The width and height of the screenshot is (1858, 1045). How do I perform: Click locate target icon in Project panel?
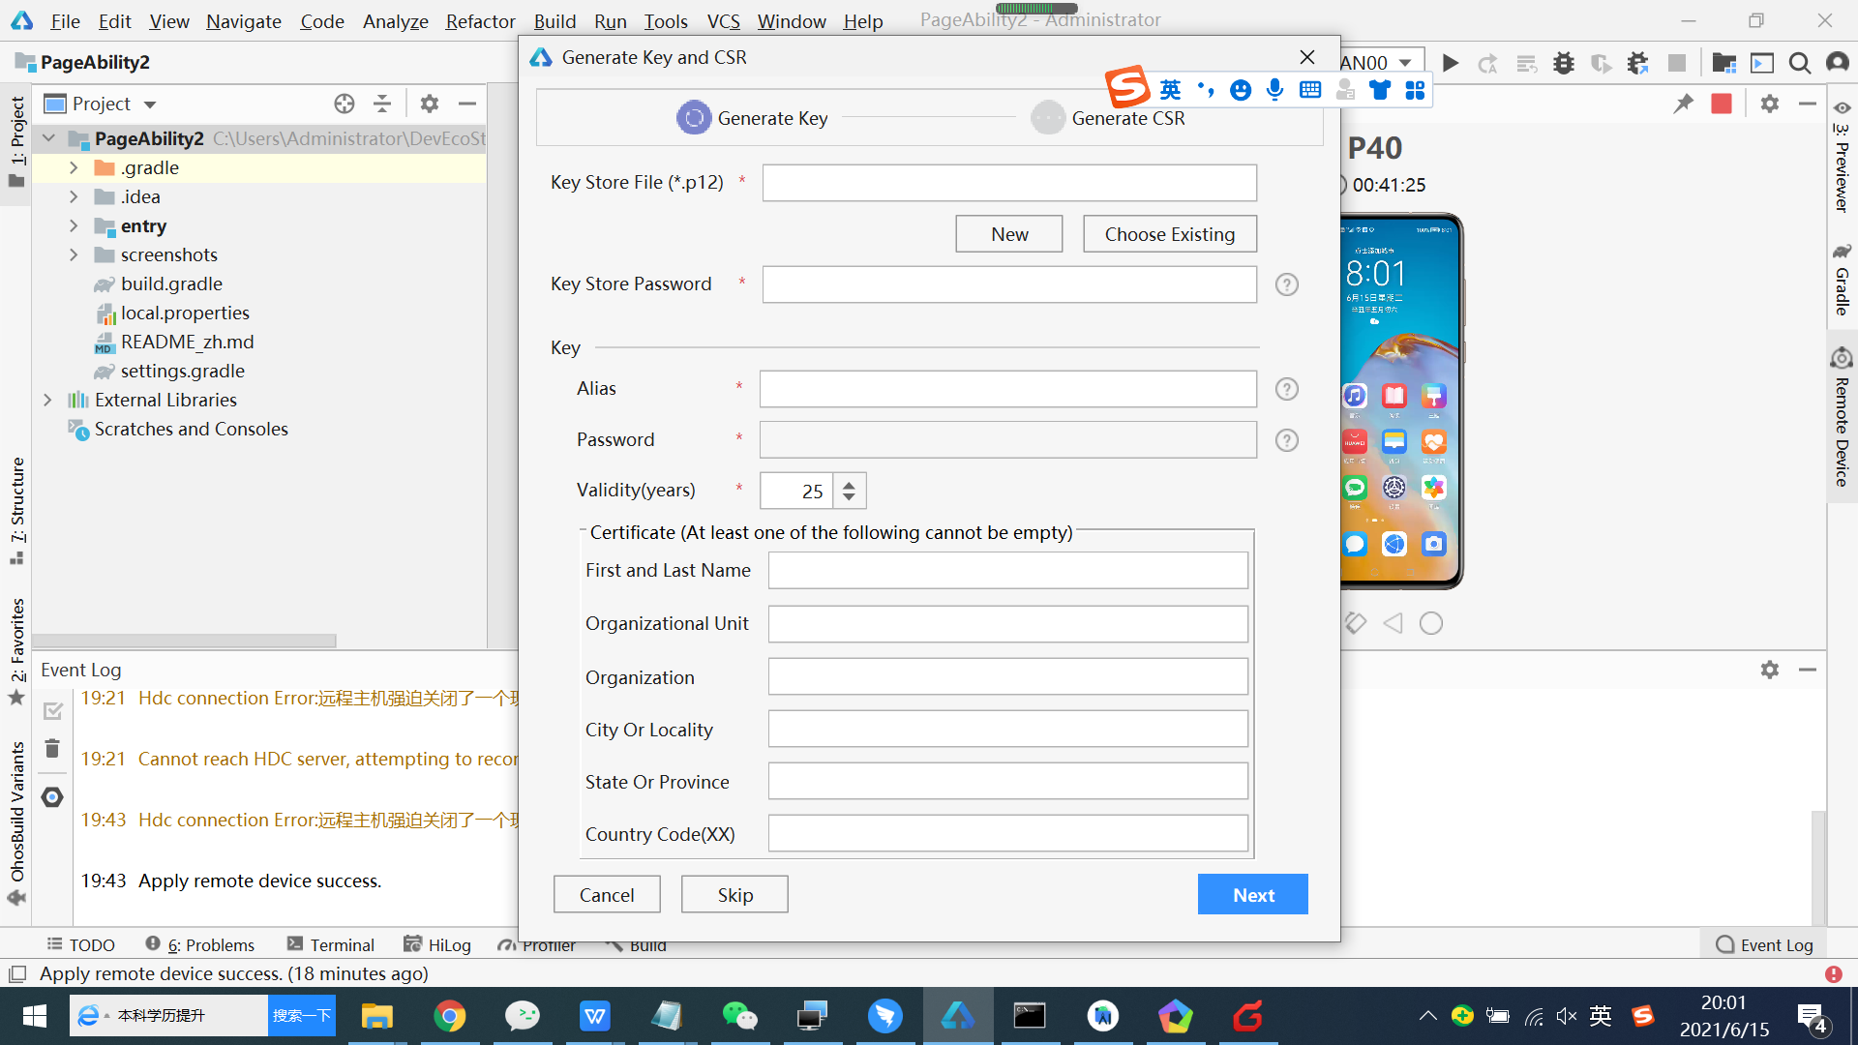[344, 104]
